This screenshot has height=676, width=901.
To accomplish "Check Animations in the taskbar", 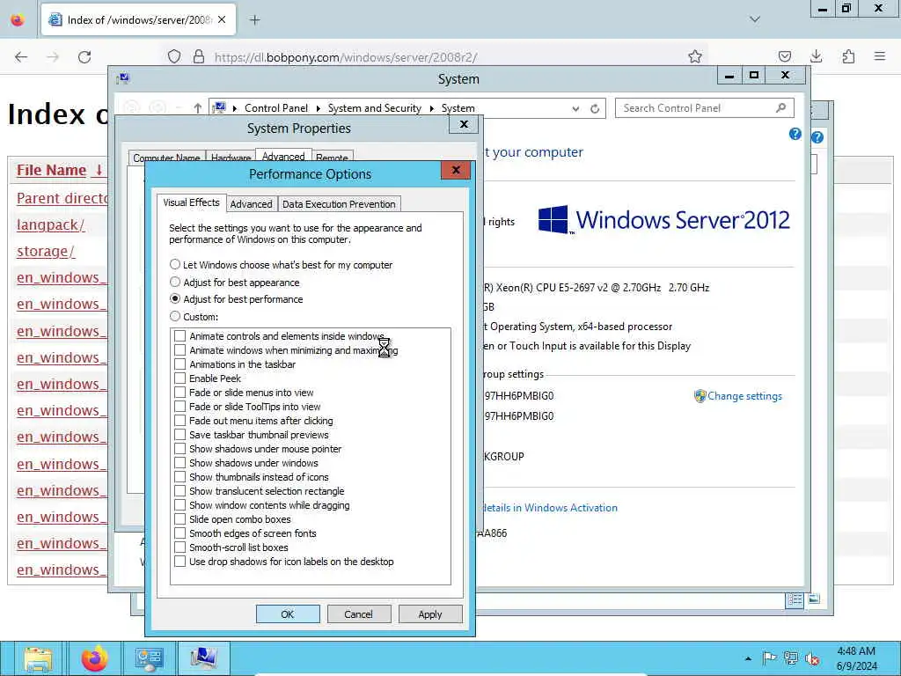I will (179, 364).
